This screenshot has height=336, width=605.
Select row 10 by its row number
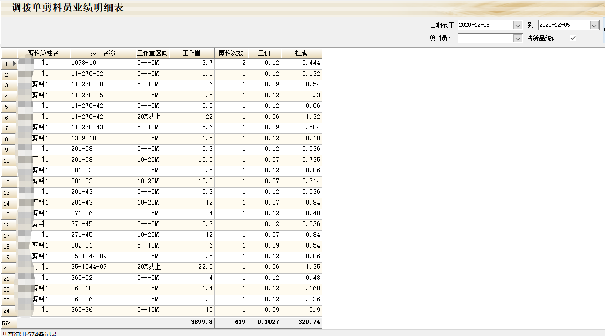click(7, 161)
